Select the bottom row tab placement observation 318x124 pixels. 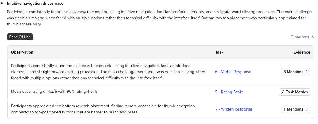103,109
